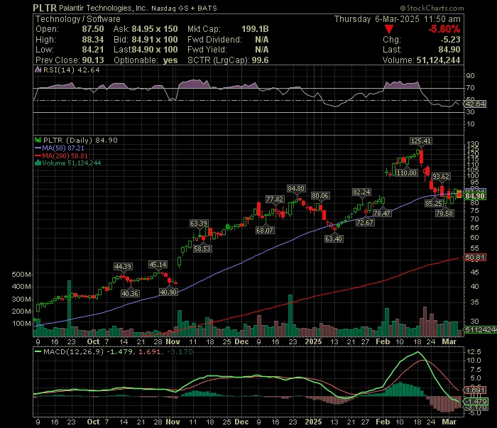Click the 500M volume axis label
This screenshot has width=497, height=428.
[x=21, y=275]
